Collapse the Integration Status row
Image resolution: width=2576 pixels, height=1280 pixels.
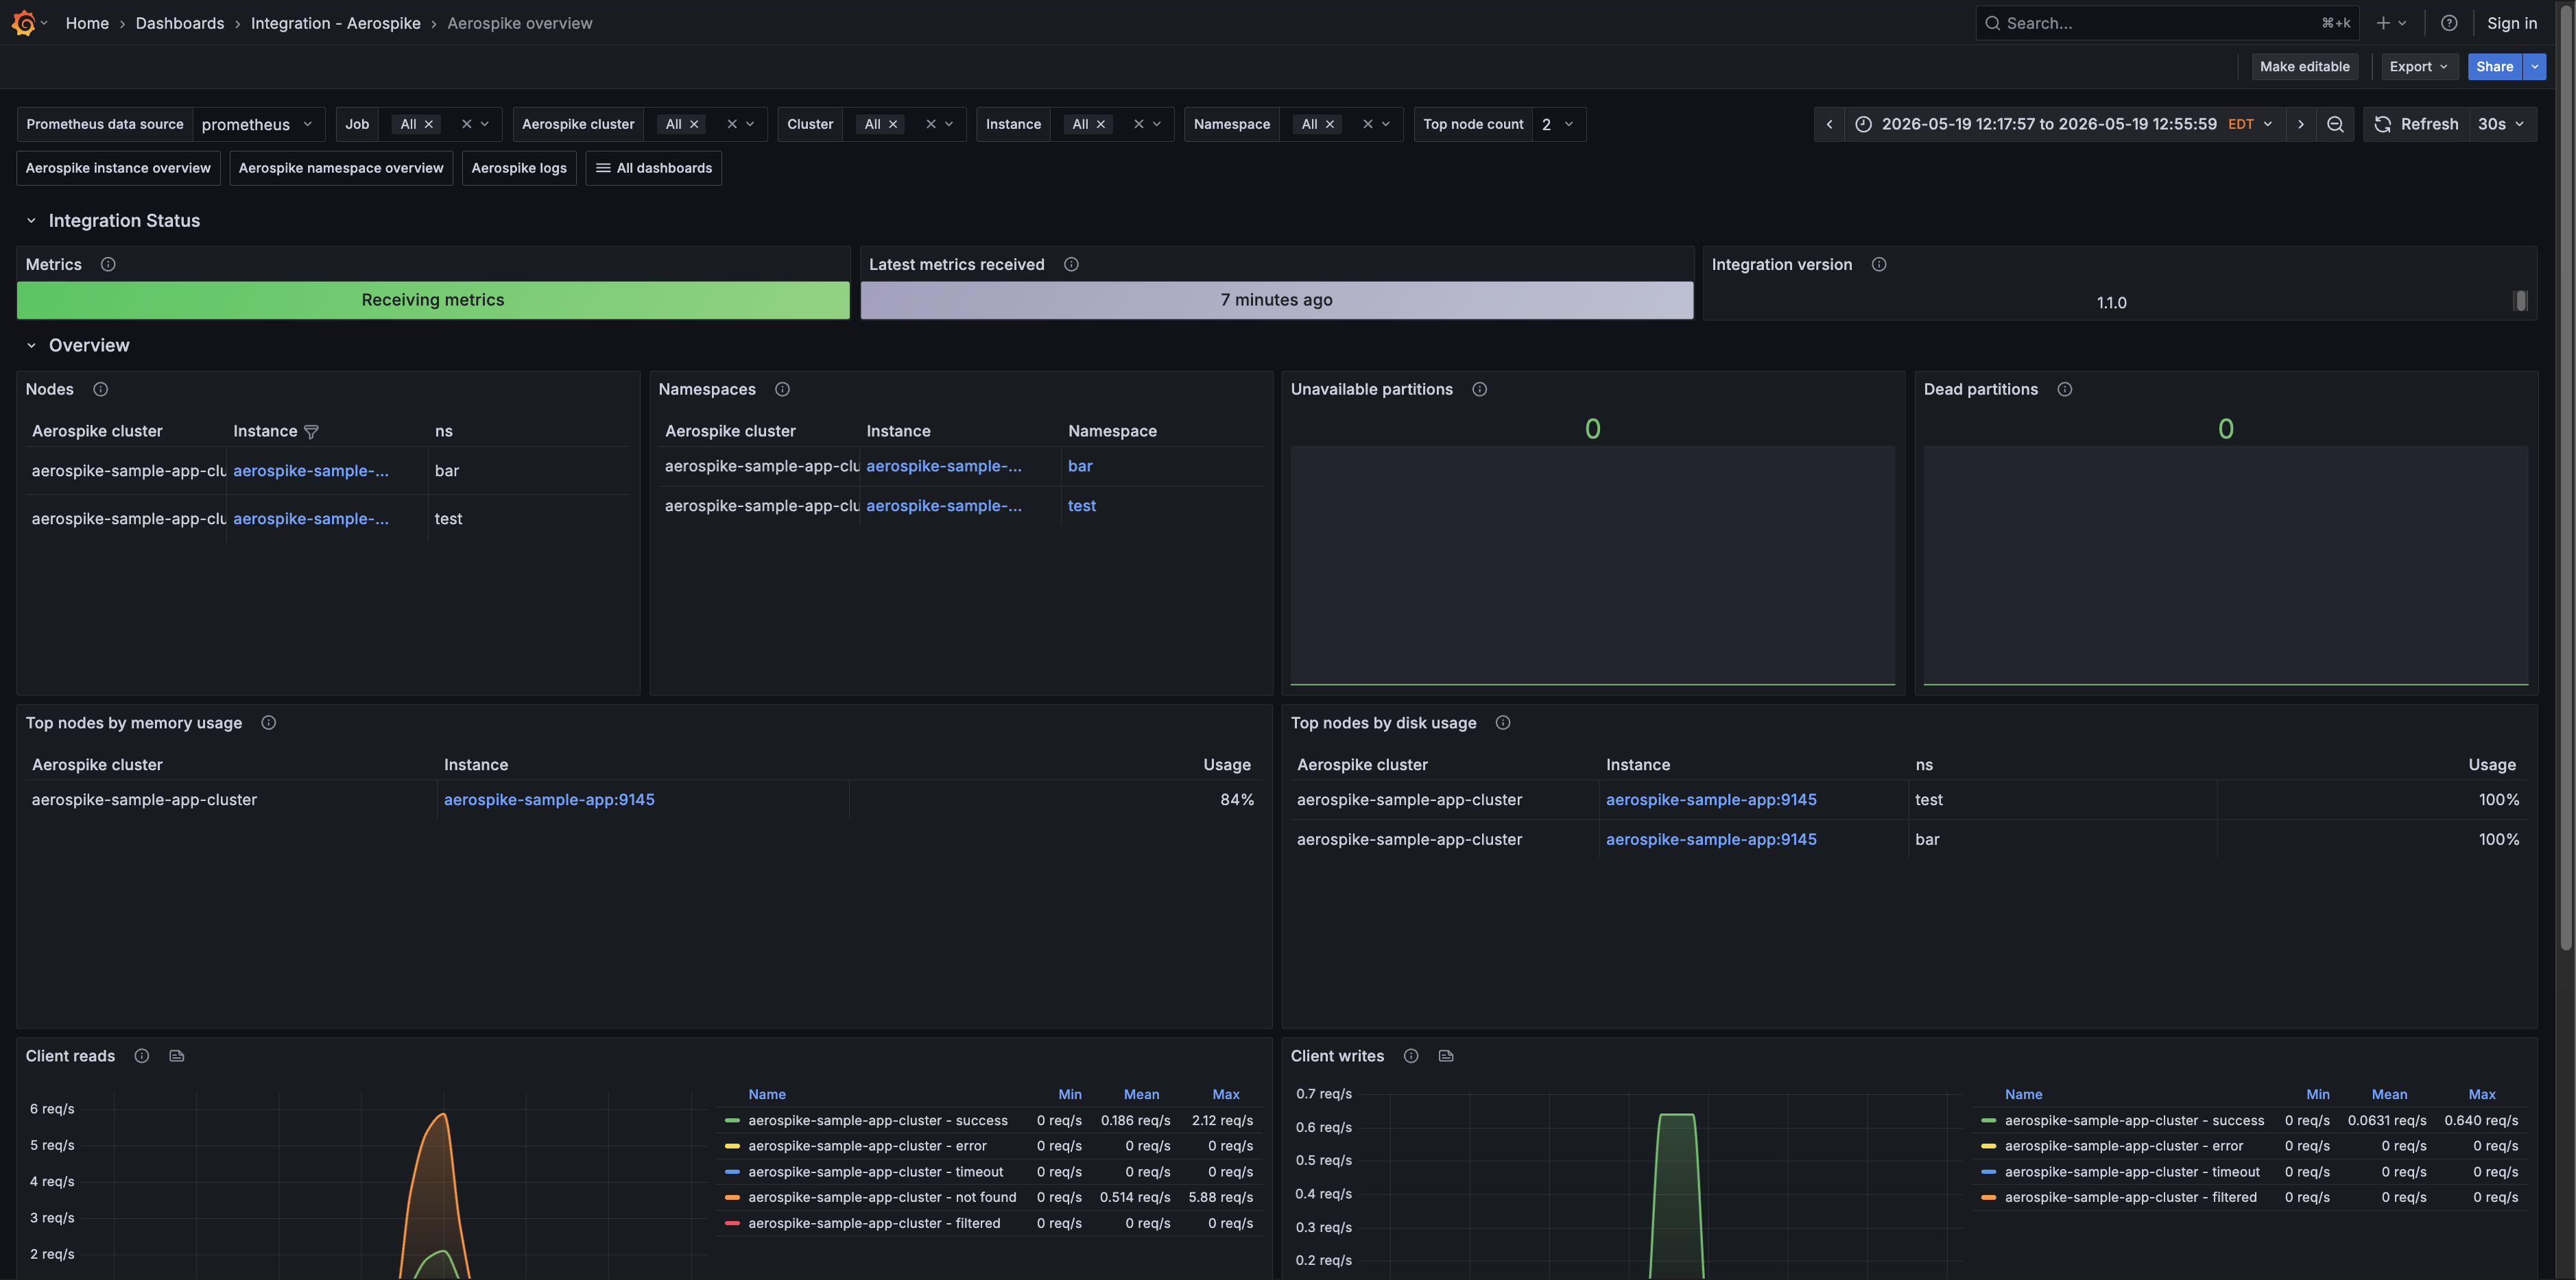31,221
